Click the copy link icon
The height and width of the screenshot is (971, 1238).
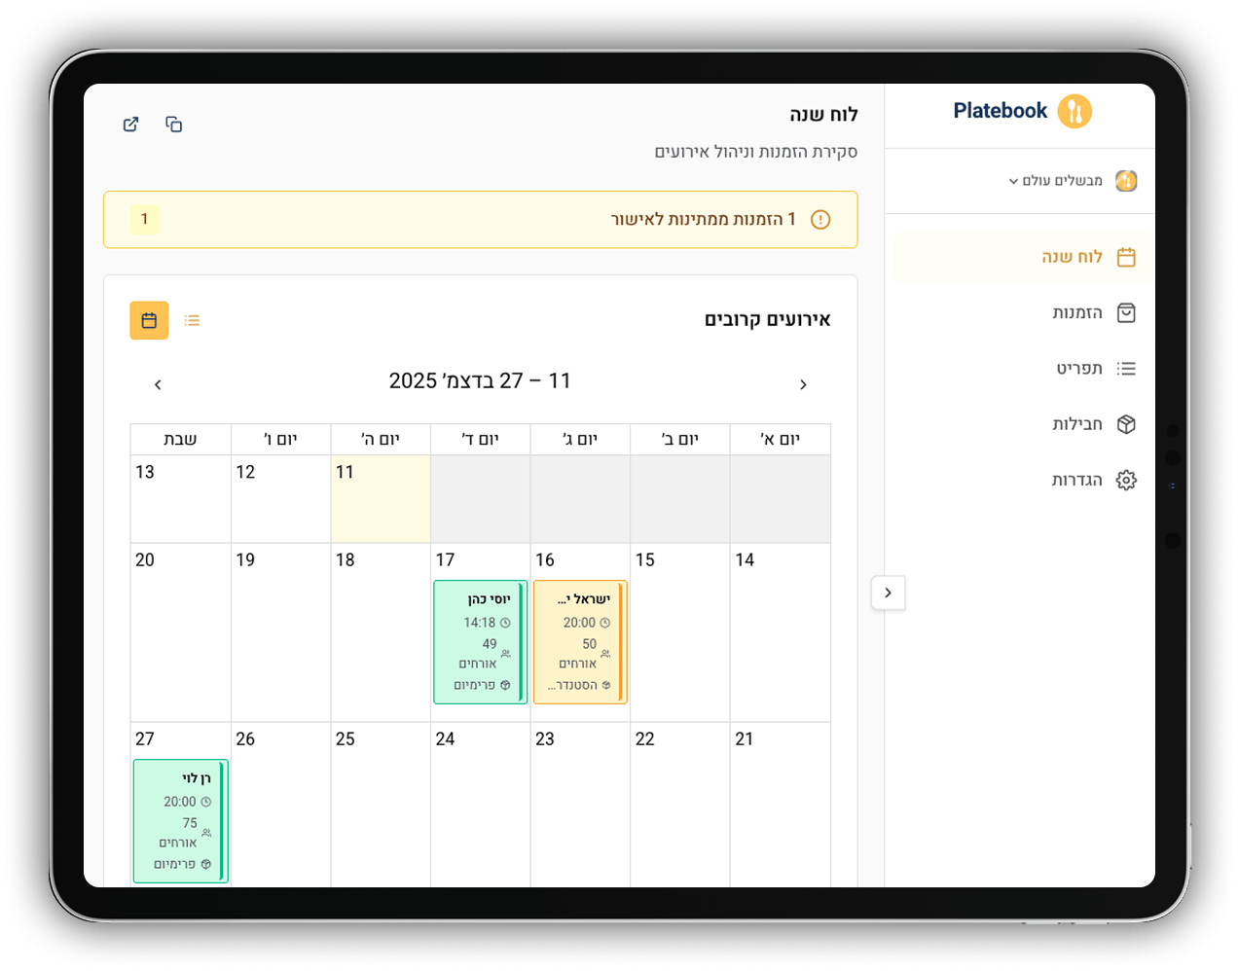(174, 125)
